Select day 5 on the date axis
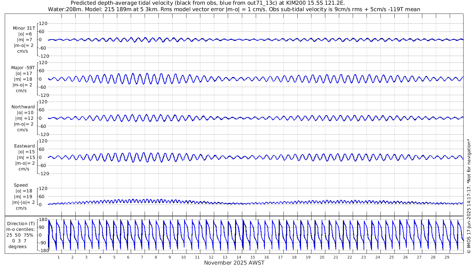The height and width of the screenshot is (270, 473). [x=114, y=257]
